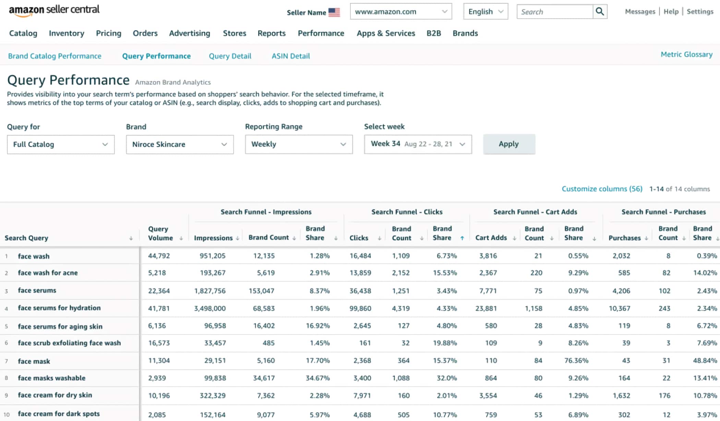This screenshot has width=720, height=421.
Task: Click the 3,498,000 impressions cell
Action: [210, 308]
